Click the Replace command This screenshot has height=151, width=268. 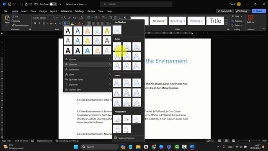[x=237, y=21]
